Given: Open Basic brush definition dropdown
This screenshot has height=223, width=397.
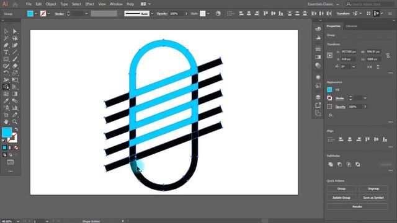Looking at the screenshot, I should (152, 14).
